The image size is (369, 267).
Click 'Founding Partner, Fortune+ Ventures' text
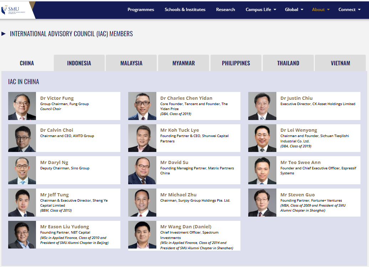click(x=311, y=201)
